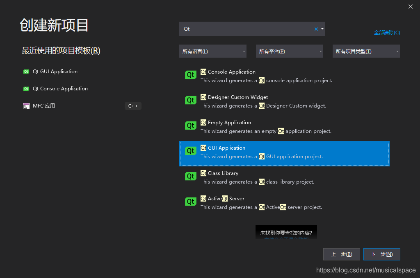
Task: Close the 创建新项目 dialog
Action: click(x=410, y=7)
